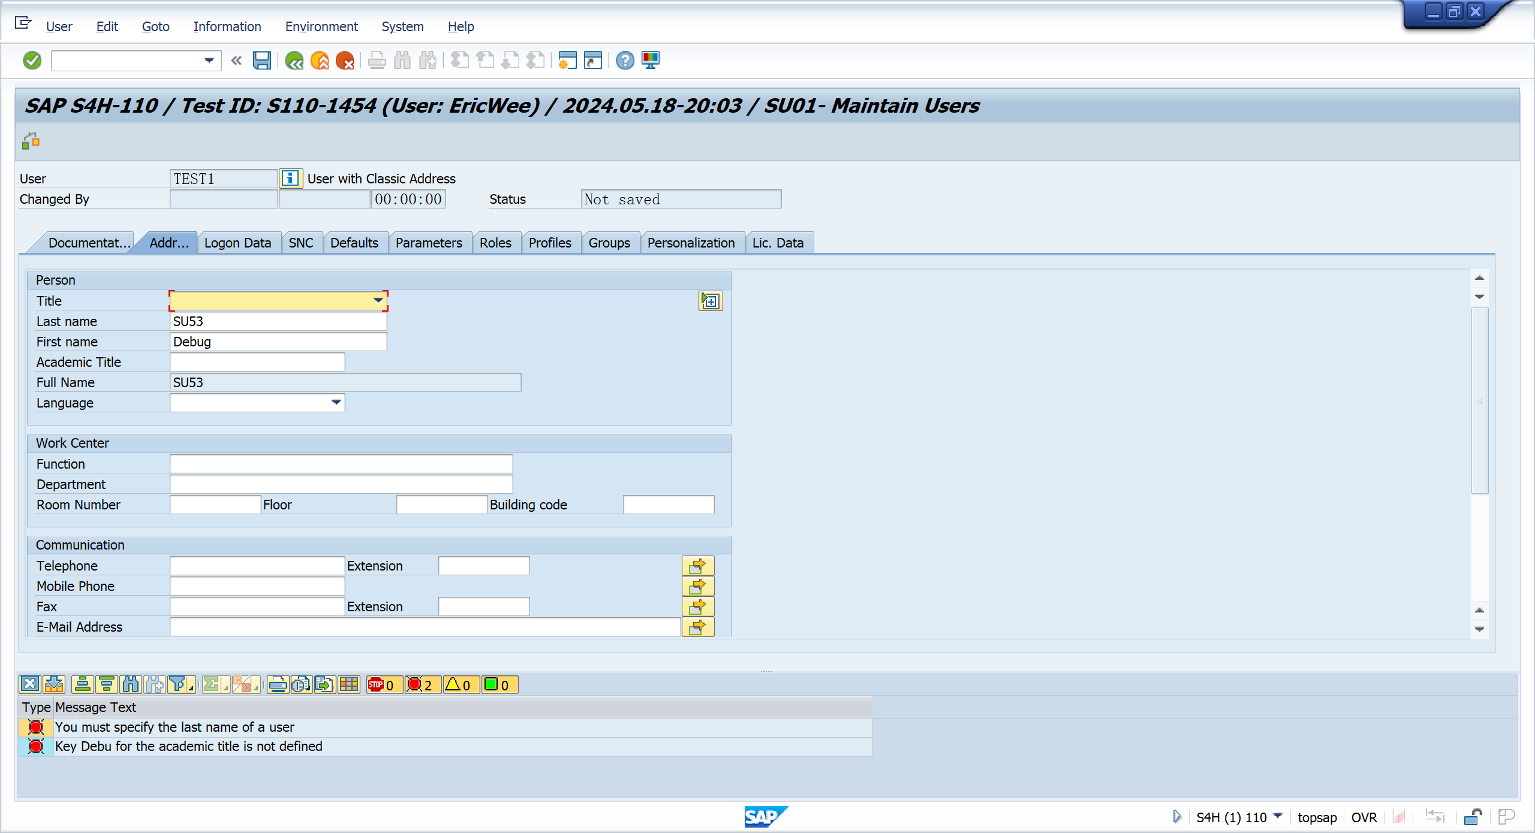
Task: Click the Customize Local Layout monitor icon
Action: (651, 61)
